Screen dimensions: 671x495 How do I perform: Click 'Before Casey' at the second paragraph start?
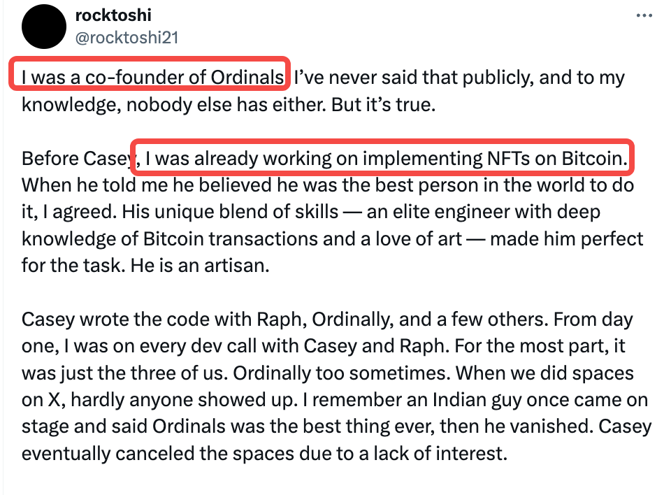(75, 159)
